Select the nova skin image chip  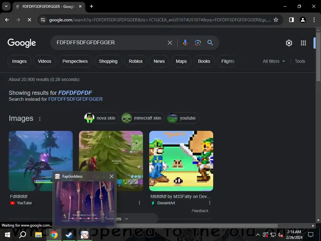pos(101,118)
